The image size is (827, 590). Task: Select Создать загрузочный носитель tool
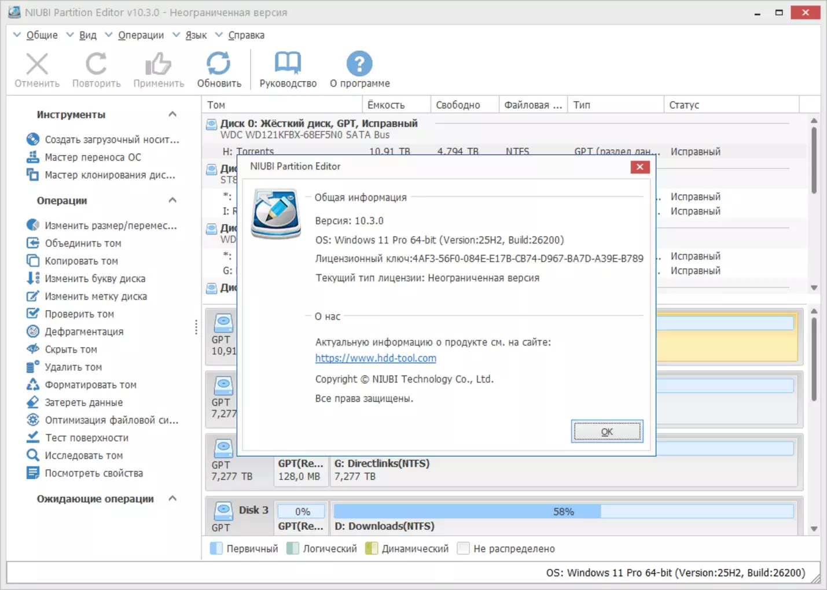pos(112,139)
